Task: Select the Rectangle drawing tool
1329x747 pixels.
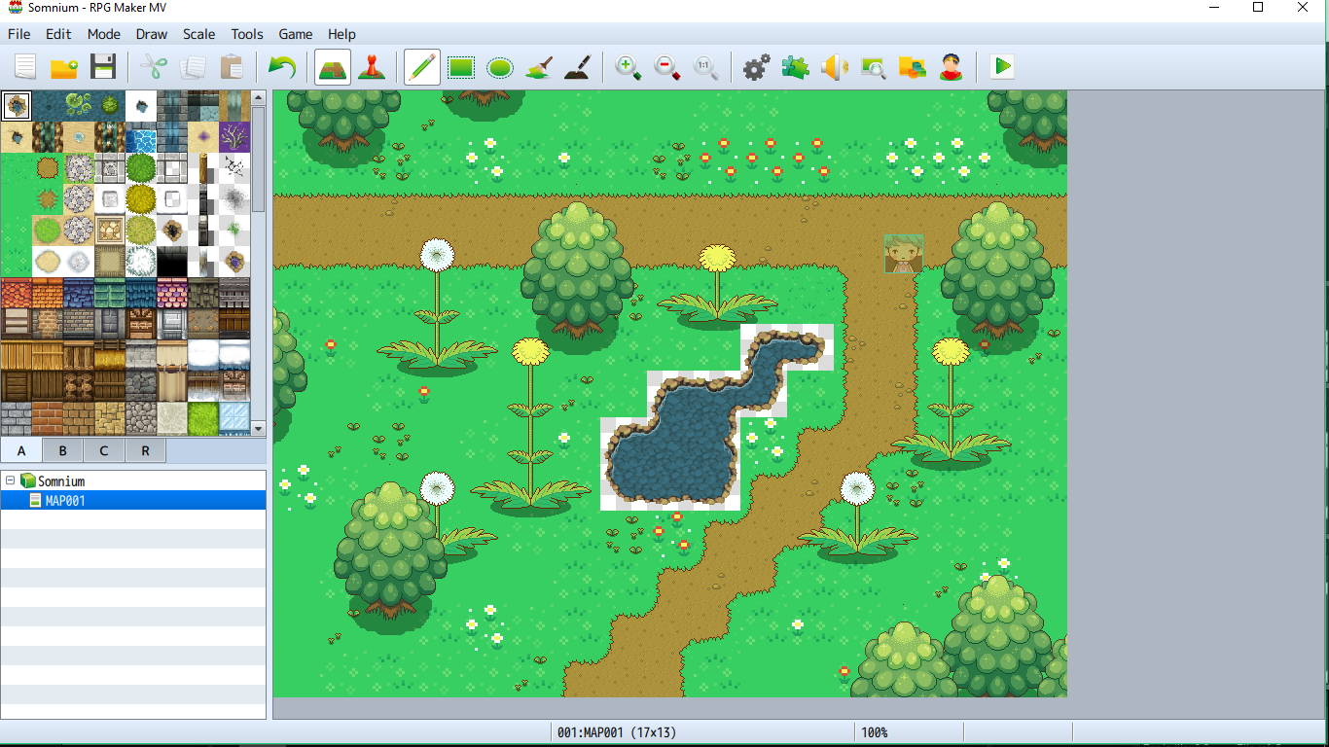Action: click(461, 67)
